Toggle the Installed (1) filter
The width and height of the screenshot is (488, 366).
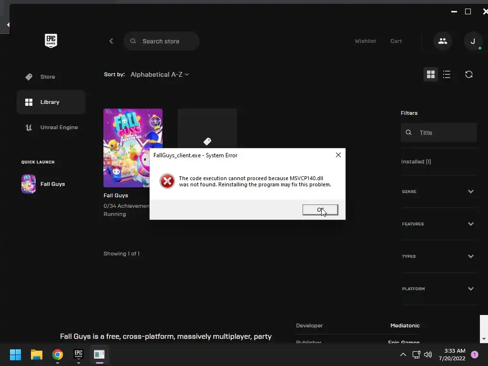(416, 162)
